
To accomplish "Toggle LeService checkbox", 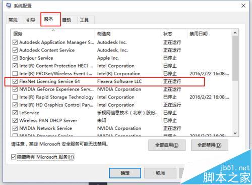I will coord(15,113).
